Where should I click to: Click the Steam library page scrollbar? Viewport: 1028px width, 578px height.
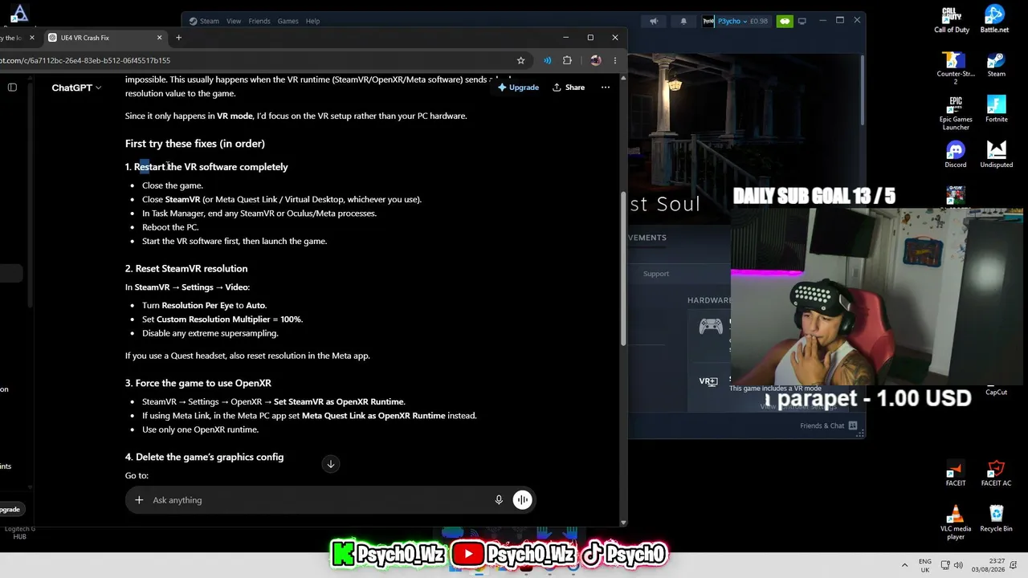point(863,88)
